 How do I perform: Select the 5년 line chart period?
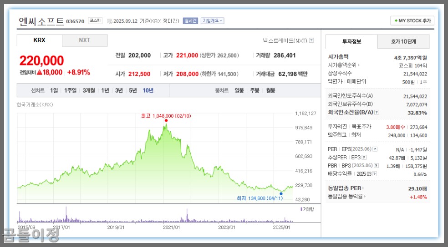[x=133, y=91]
